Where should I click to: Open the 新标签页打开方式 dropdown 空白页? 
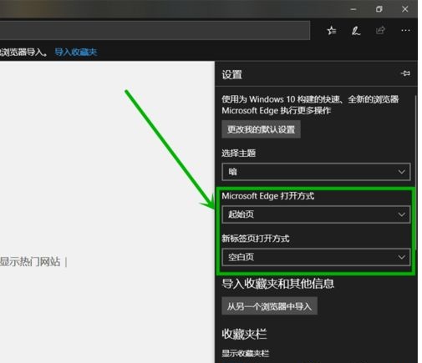(316, 257)
